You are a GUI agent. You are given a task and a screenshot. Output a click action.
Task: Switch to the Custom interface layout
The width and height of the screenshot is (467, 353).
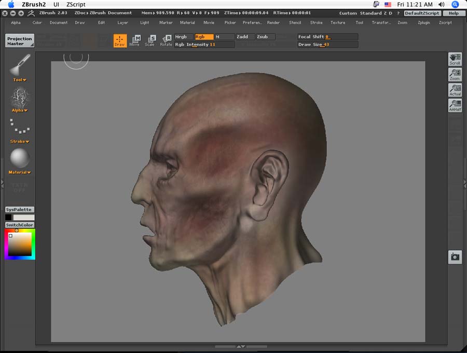tap(348, 13)
